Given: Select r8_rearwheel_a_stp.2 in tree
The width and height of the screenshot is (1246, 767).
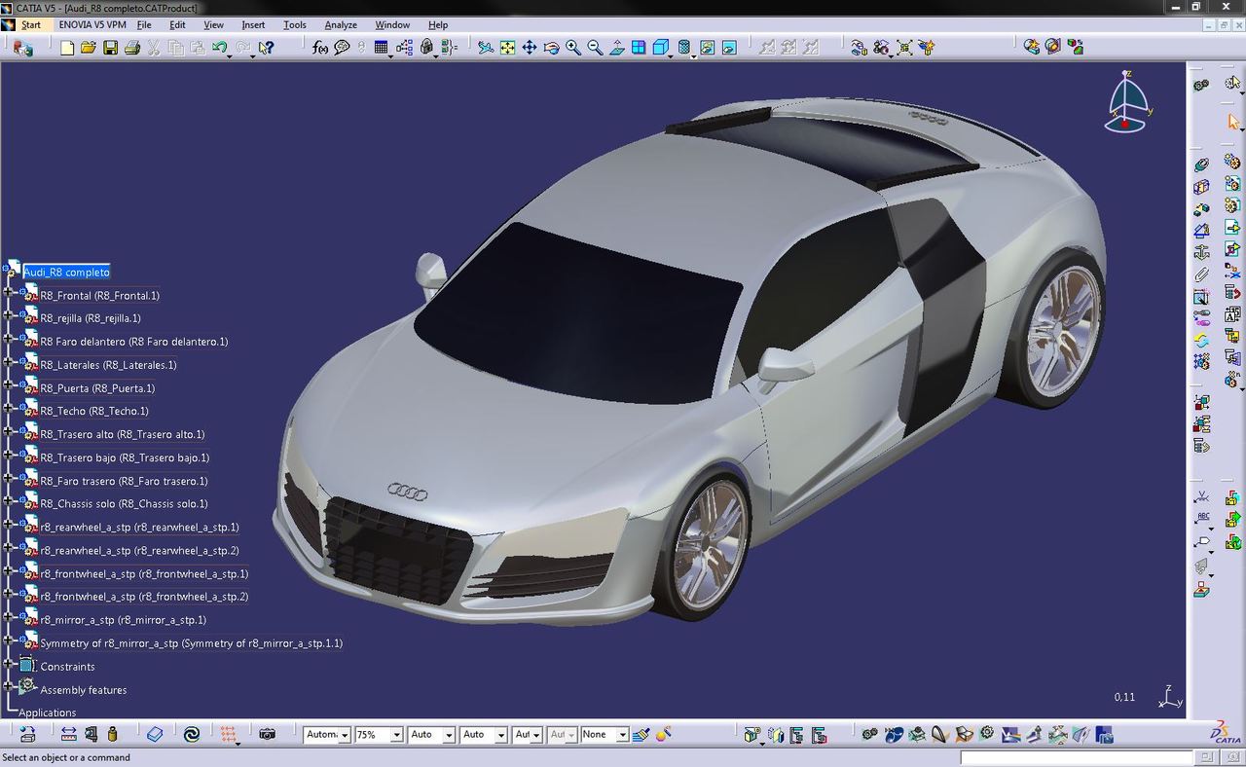Looking at the screenshot, I should 140,550.
